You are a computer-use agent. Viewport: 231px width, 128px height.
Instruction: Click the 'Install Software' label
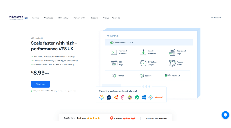click(x=152, y=52)
